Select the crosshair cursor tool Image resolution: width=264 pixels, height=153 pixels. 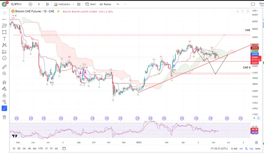point(4,13)
